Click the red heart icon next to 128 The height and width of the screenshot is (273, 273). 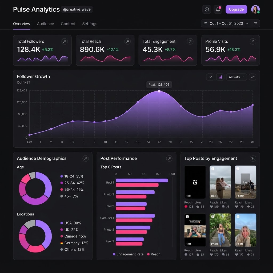(x=186, y=207)
